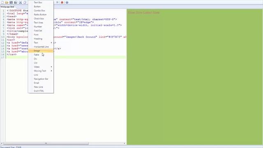
Task: Select Combo Box menu entry
Action: (x=41, y=11)
